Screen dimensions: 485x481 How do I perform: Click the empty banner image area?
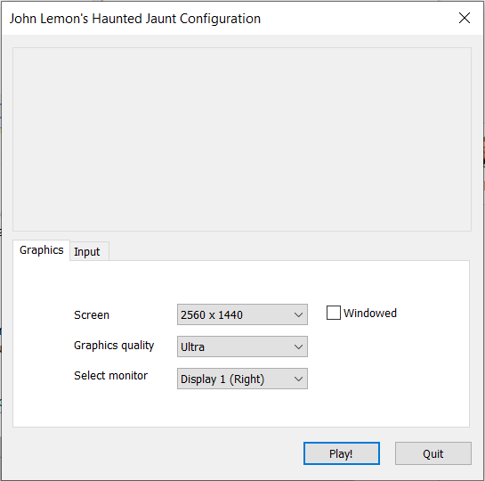[x=242, y=139]
